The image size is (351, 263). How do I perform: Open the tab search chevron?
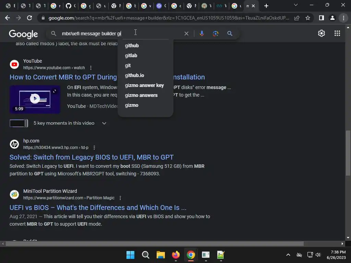(x=296, y=5)
